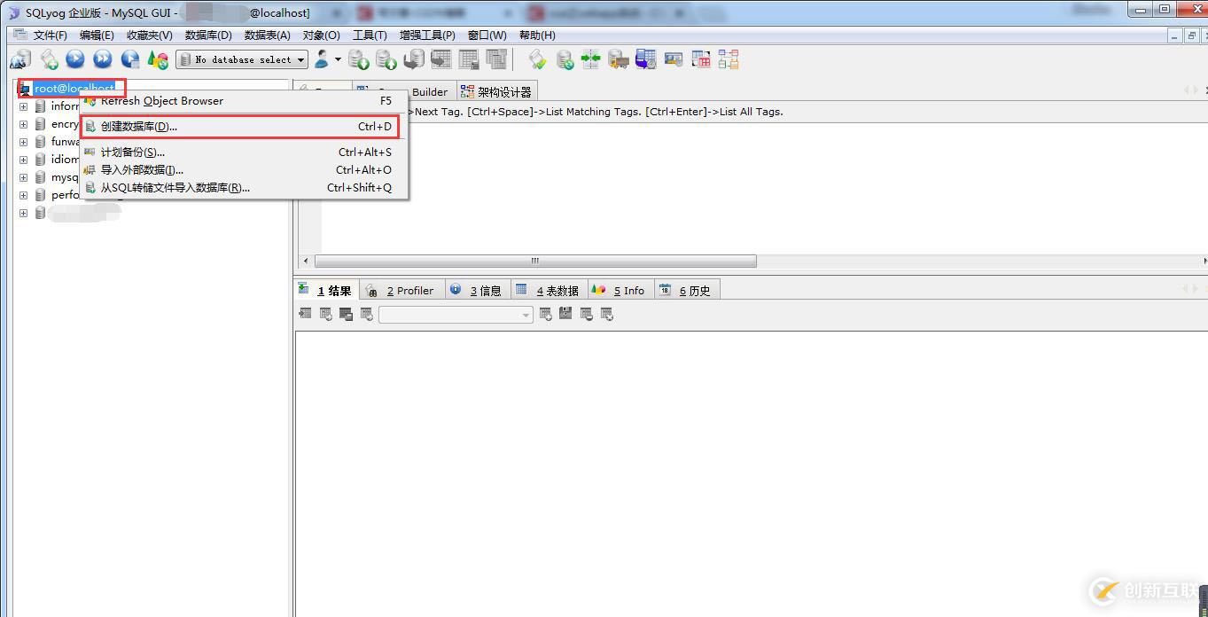
Task: Select root@localhost node in object browser
Action: click(x=74, y=89)
